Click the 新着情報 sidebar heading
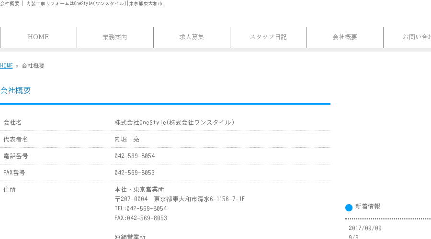431x239 pixels. point(367,206)
